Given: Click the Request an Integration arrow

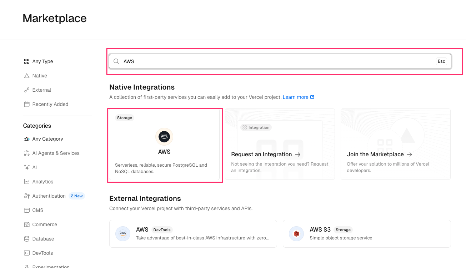Looking at the screenshot, I should [298, 155].
